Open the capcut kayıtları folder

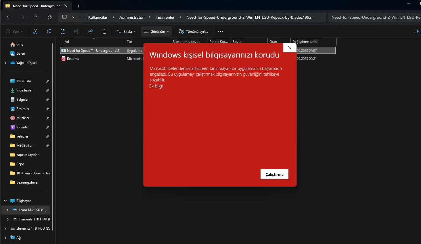[x=28, y=155]
